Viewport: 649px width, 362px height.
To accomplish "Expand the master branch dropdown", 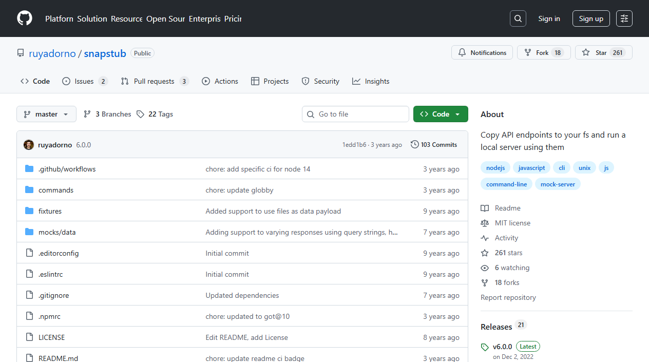I will [46, 114].
